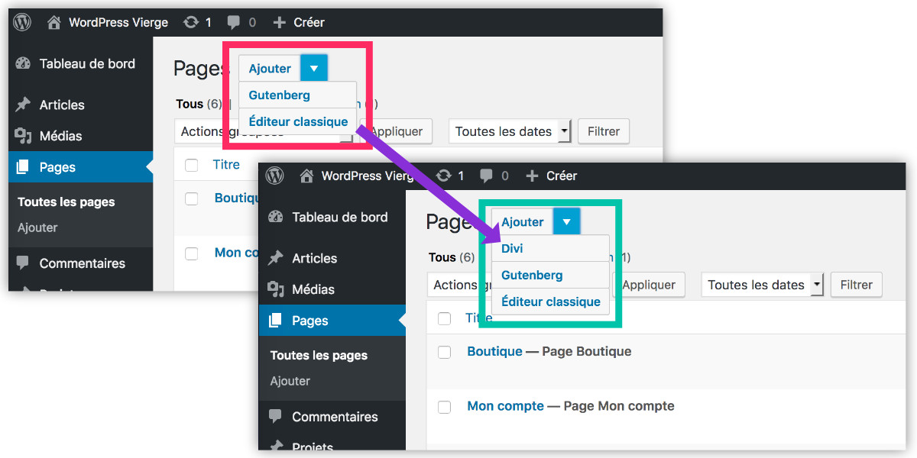The width and height of the screenshot is (917, 458).
Task: Choose Gutenberg from back window Ajouter menu
Action: 298,95
